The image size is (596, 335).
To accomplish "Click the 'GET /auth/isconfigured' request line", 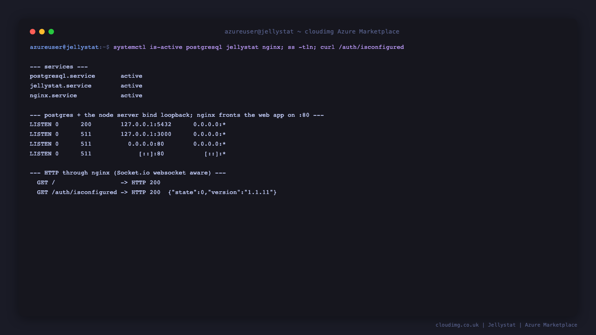I will click(x=99, y=192).
